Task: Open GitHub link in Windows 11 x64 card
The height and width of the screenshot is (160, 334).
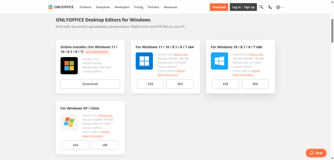Action: tap(181, 71)
